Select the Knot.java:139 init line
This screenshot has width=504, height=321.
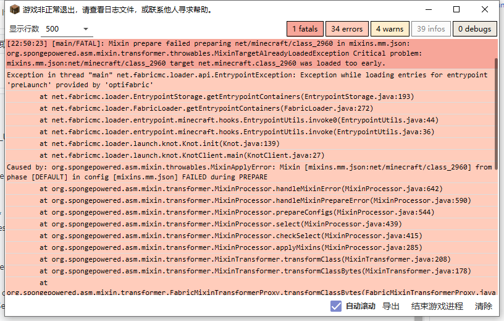(x=250, y=143)
